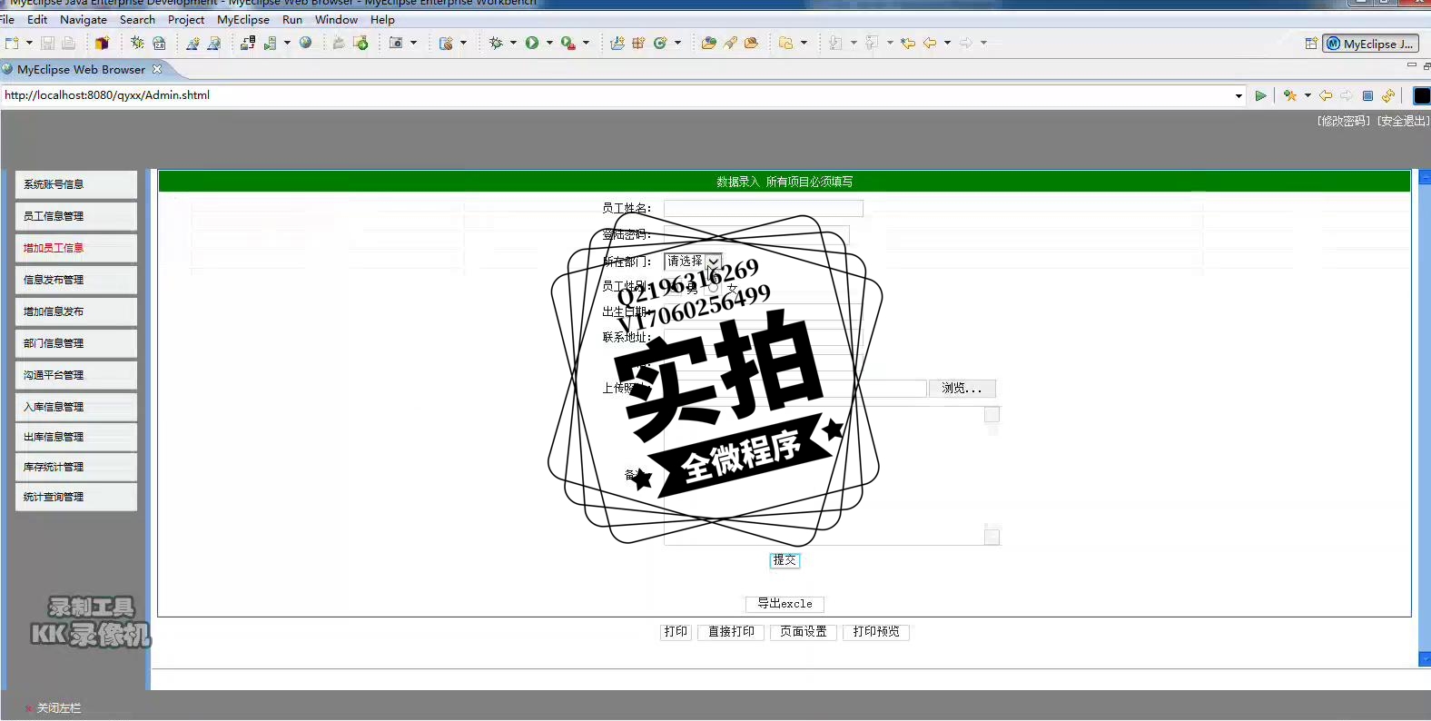Open 库存统计管理 sidebar item
Viewport: 1431px width, 721px height.
pos(76,467)
